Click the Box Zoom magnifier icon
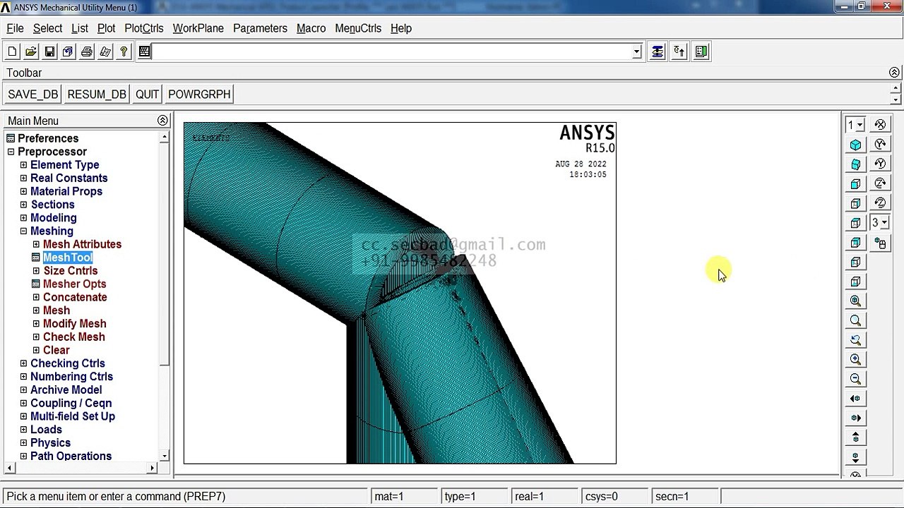The width and height of the screenshot is (904, 508). coord(856,320)
